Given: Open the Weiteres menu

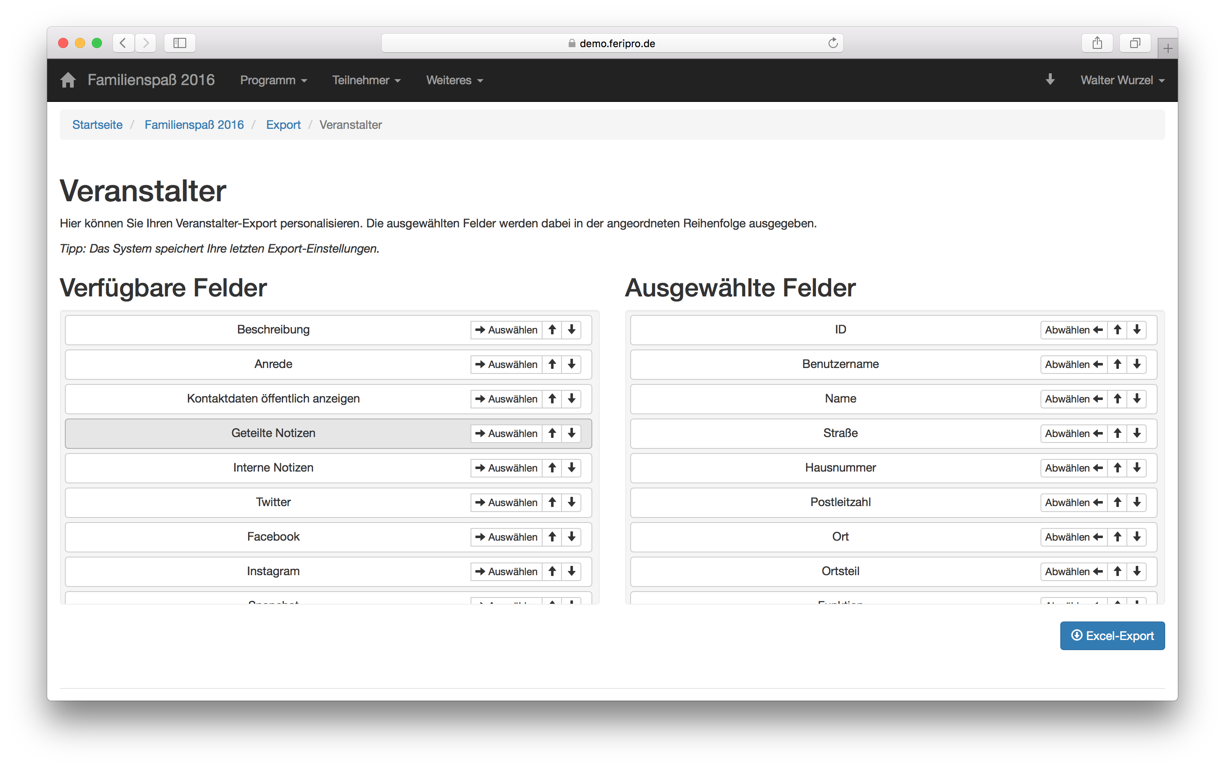Looking at the screenshot, I should 454,80.
